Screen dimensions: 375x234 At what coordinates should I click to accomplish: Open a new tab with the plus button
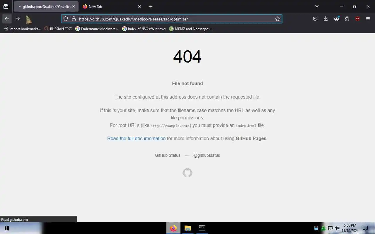[151, 6]
